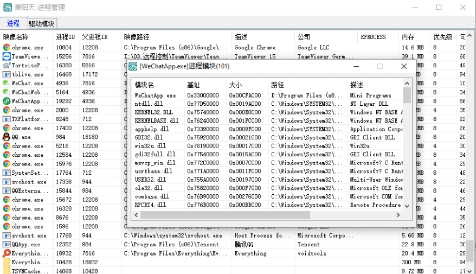
Task: Close the WeChatApp.exe module dialog
Action: (x=404, y=66)
